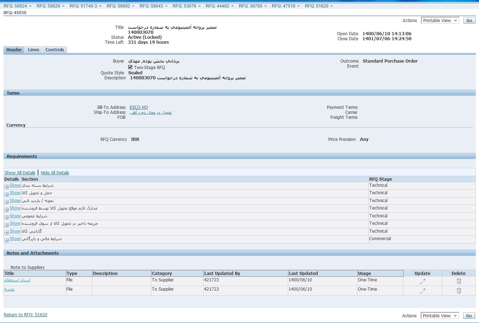
Task: Expand plus icon for حمل و تحويل کالا
Action: click(x=6, y=194)
